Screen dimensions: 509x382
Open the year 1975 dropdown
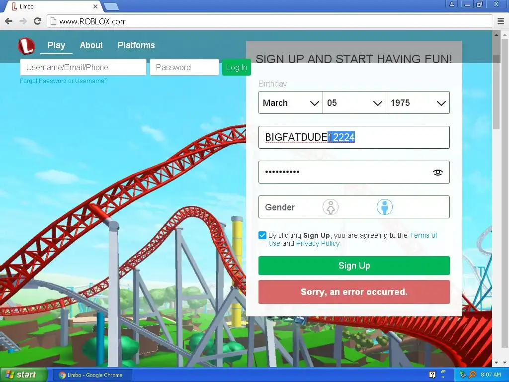[x=418, y=102]
